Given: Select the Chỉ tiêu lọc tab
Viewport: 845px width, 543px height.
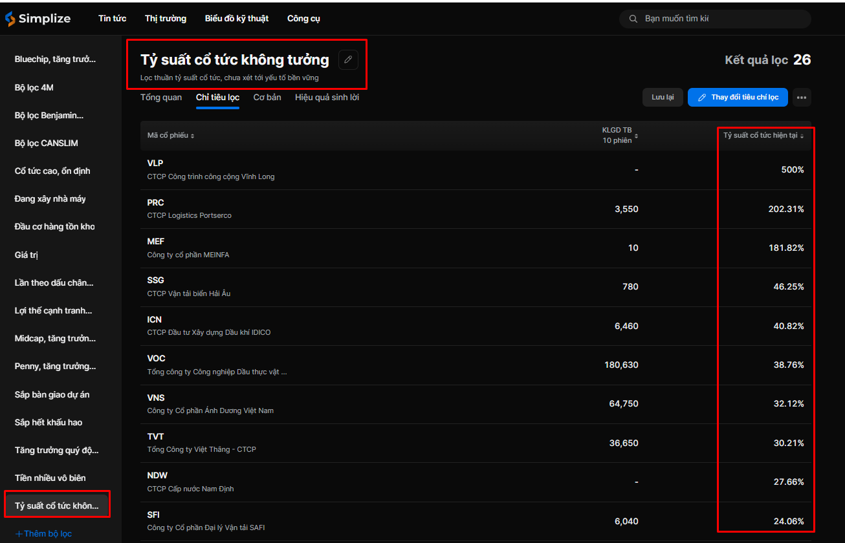Looking at the screenshot, I should (217, 98).
